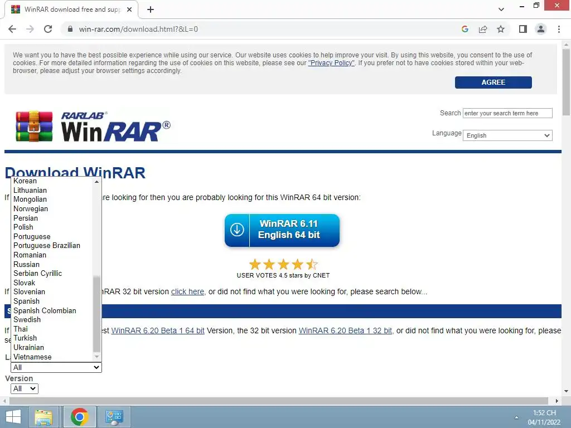Accept cookies with AGREE button
The height and width of the screenshot is (428, 571).
(x=493, y=82)
